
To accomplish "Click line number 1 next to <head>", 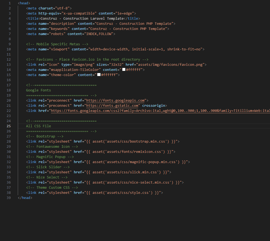I will coord(10,3).
